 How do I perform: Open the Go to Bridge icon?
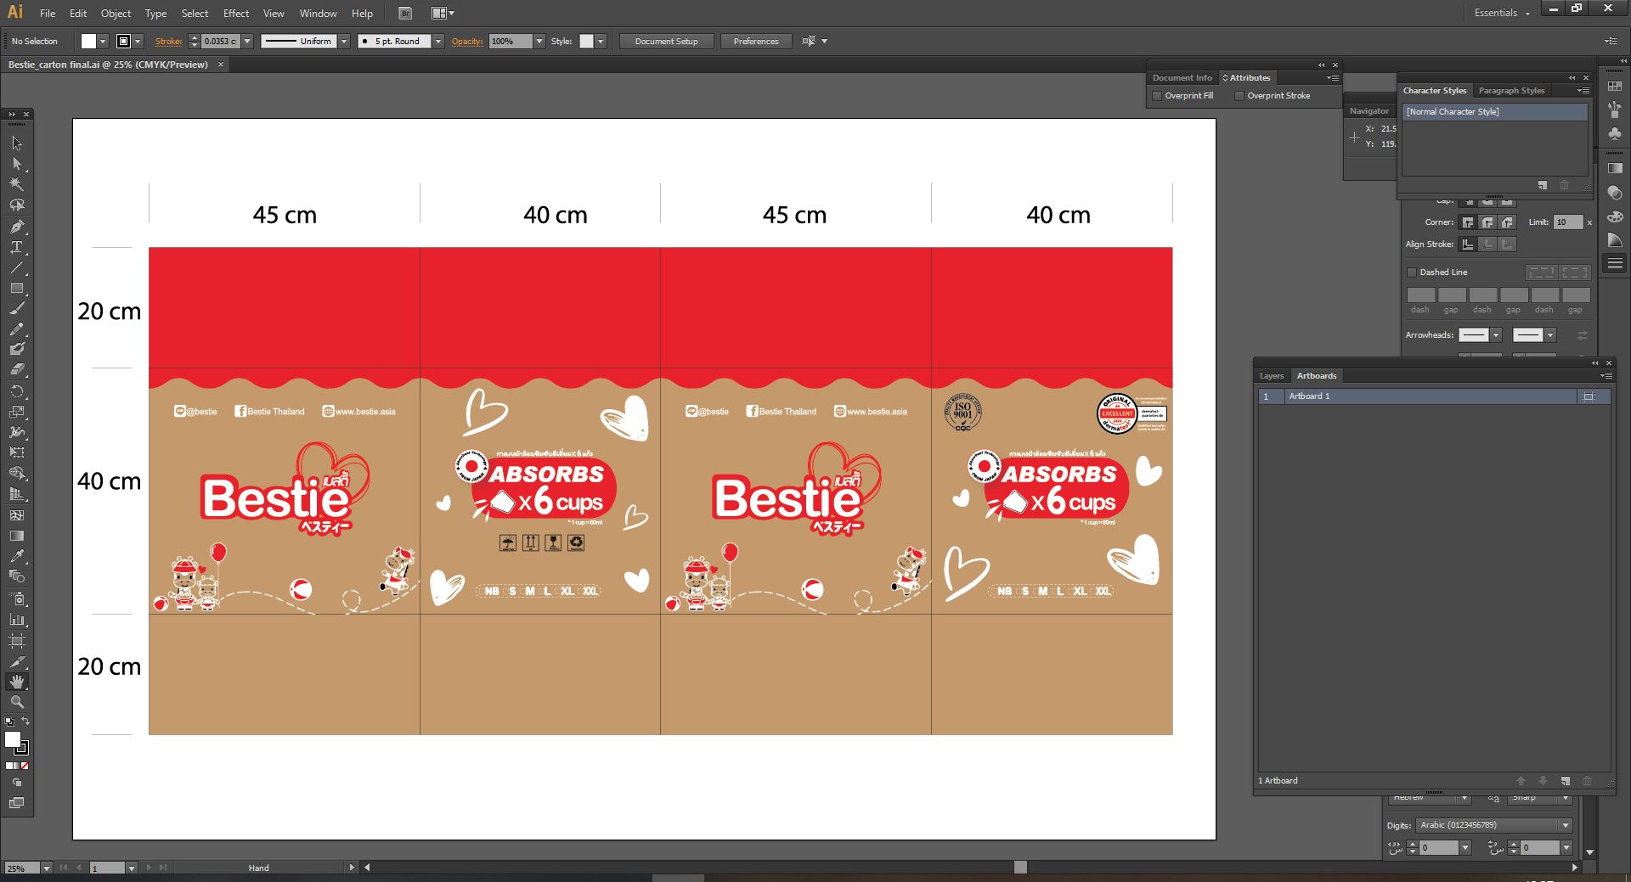point(405,14)
